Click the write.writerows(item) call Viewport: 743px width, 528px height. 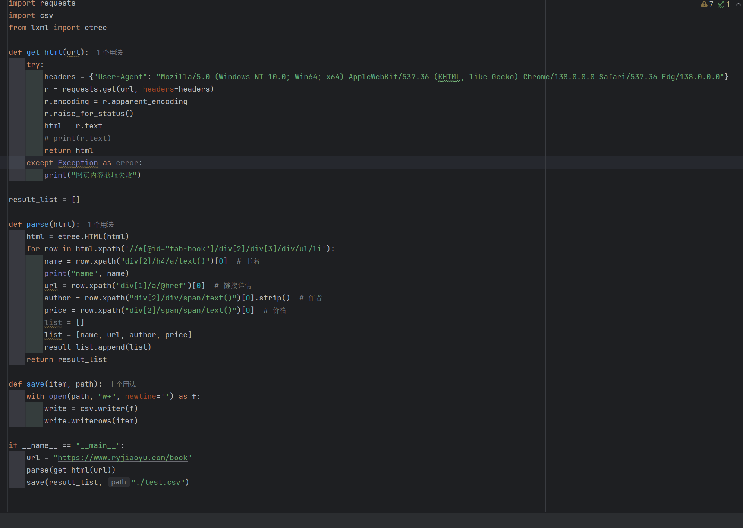click(x=91, y=421)
